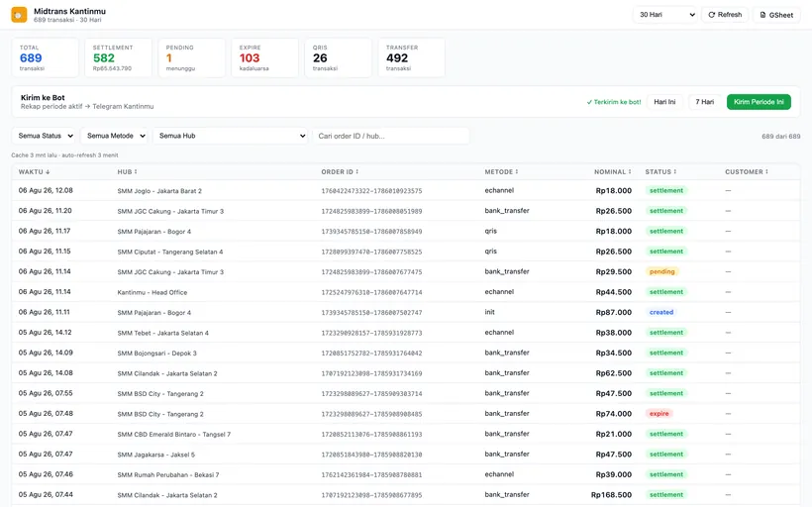The width and height of the screenshot is (812, 507).
Task: Select hub SMM Bojongsari - Depok 3
Action: 156,354
